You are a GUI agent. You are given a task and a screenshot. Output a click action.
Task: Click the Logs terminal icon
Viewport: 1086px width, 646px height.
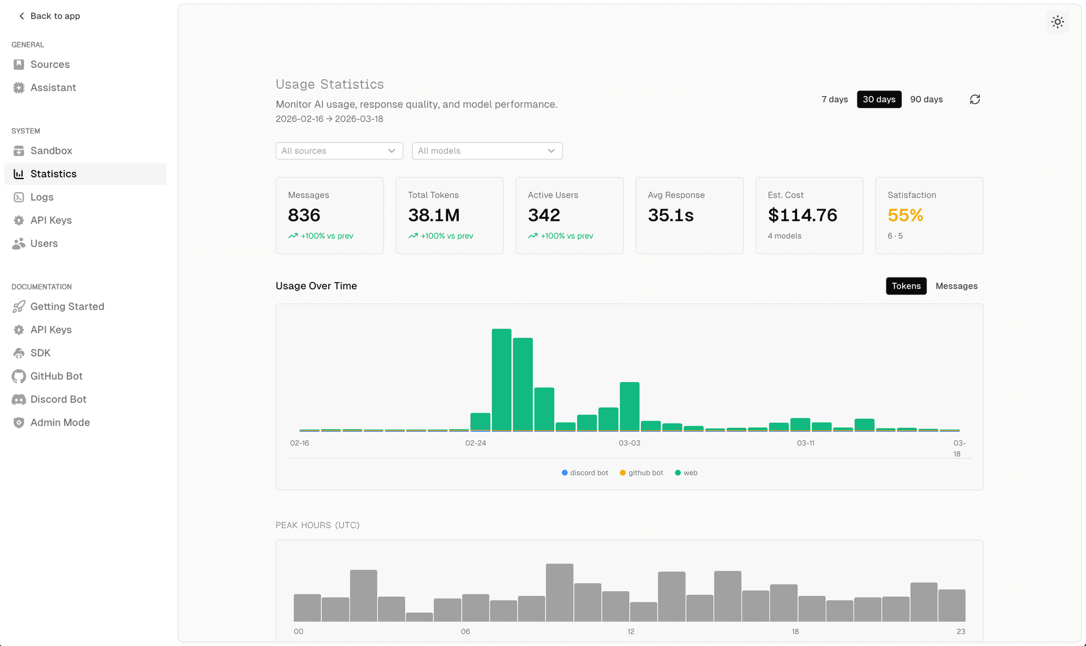19,197
